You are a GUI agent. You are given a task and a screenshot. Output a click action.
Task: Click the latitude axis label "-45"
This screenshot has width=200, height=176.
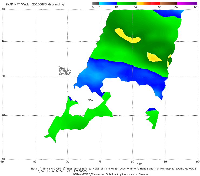pyautogui.click(x=2, y=41)
